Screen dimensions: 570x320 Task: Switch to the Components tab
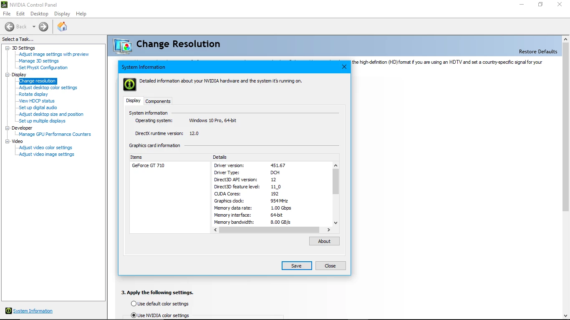point(158,101)
